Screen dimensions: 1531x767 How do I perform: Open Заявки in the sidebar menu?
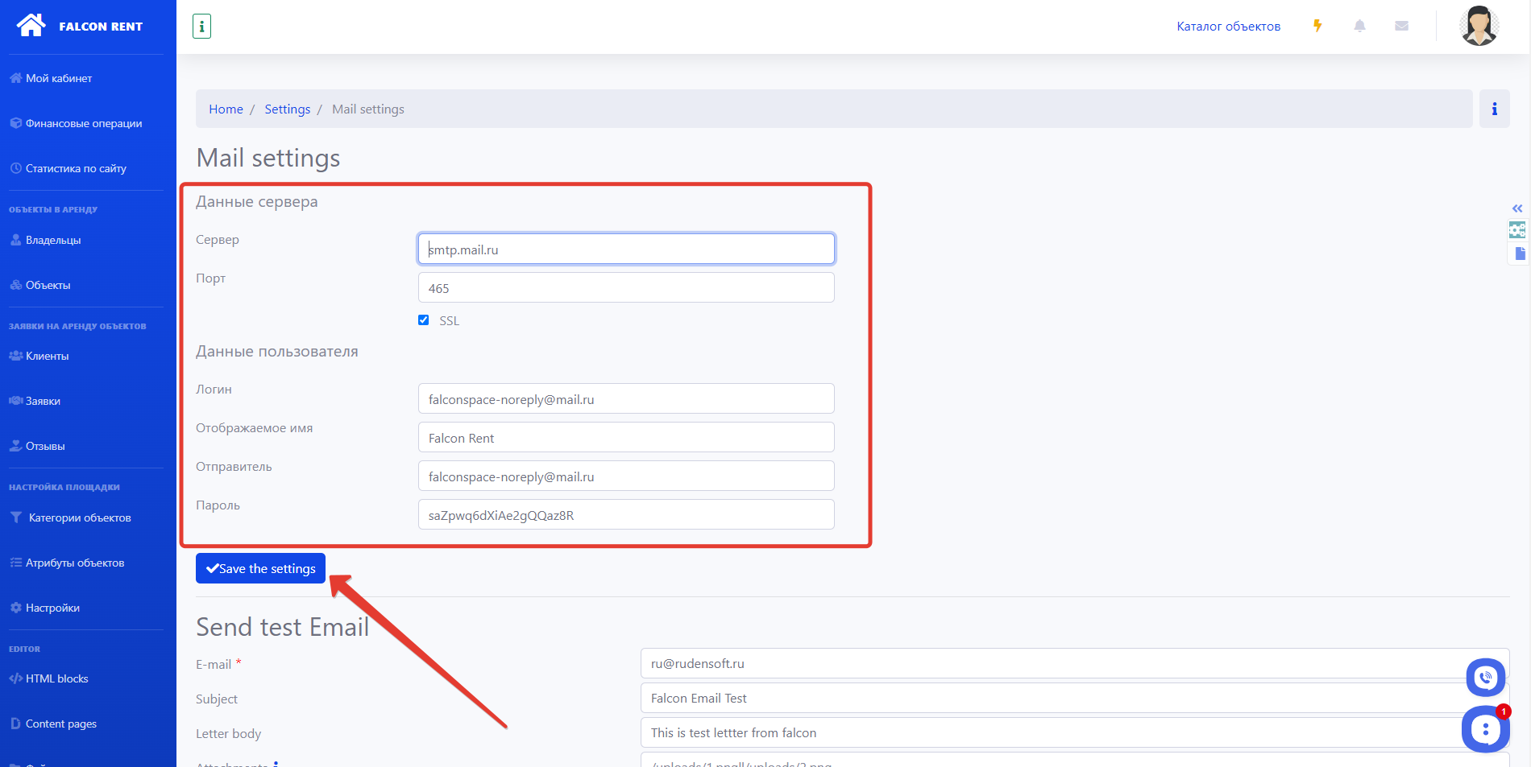tap(43, 401)
